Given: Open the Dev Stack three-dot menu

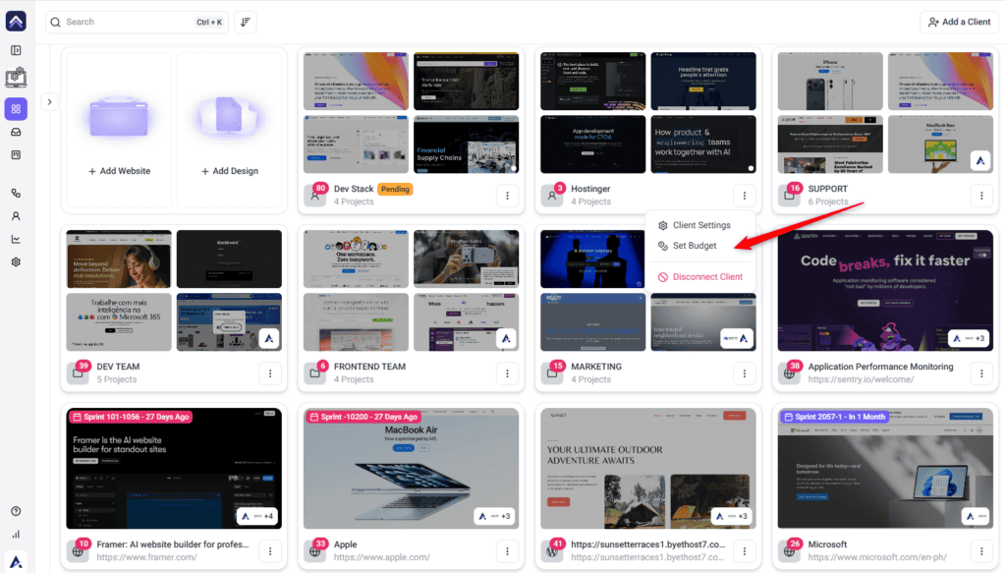Looking at the screenshot, I should point(508,196).
